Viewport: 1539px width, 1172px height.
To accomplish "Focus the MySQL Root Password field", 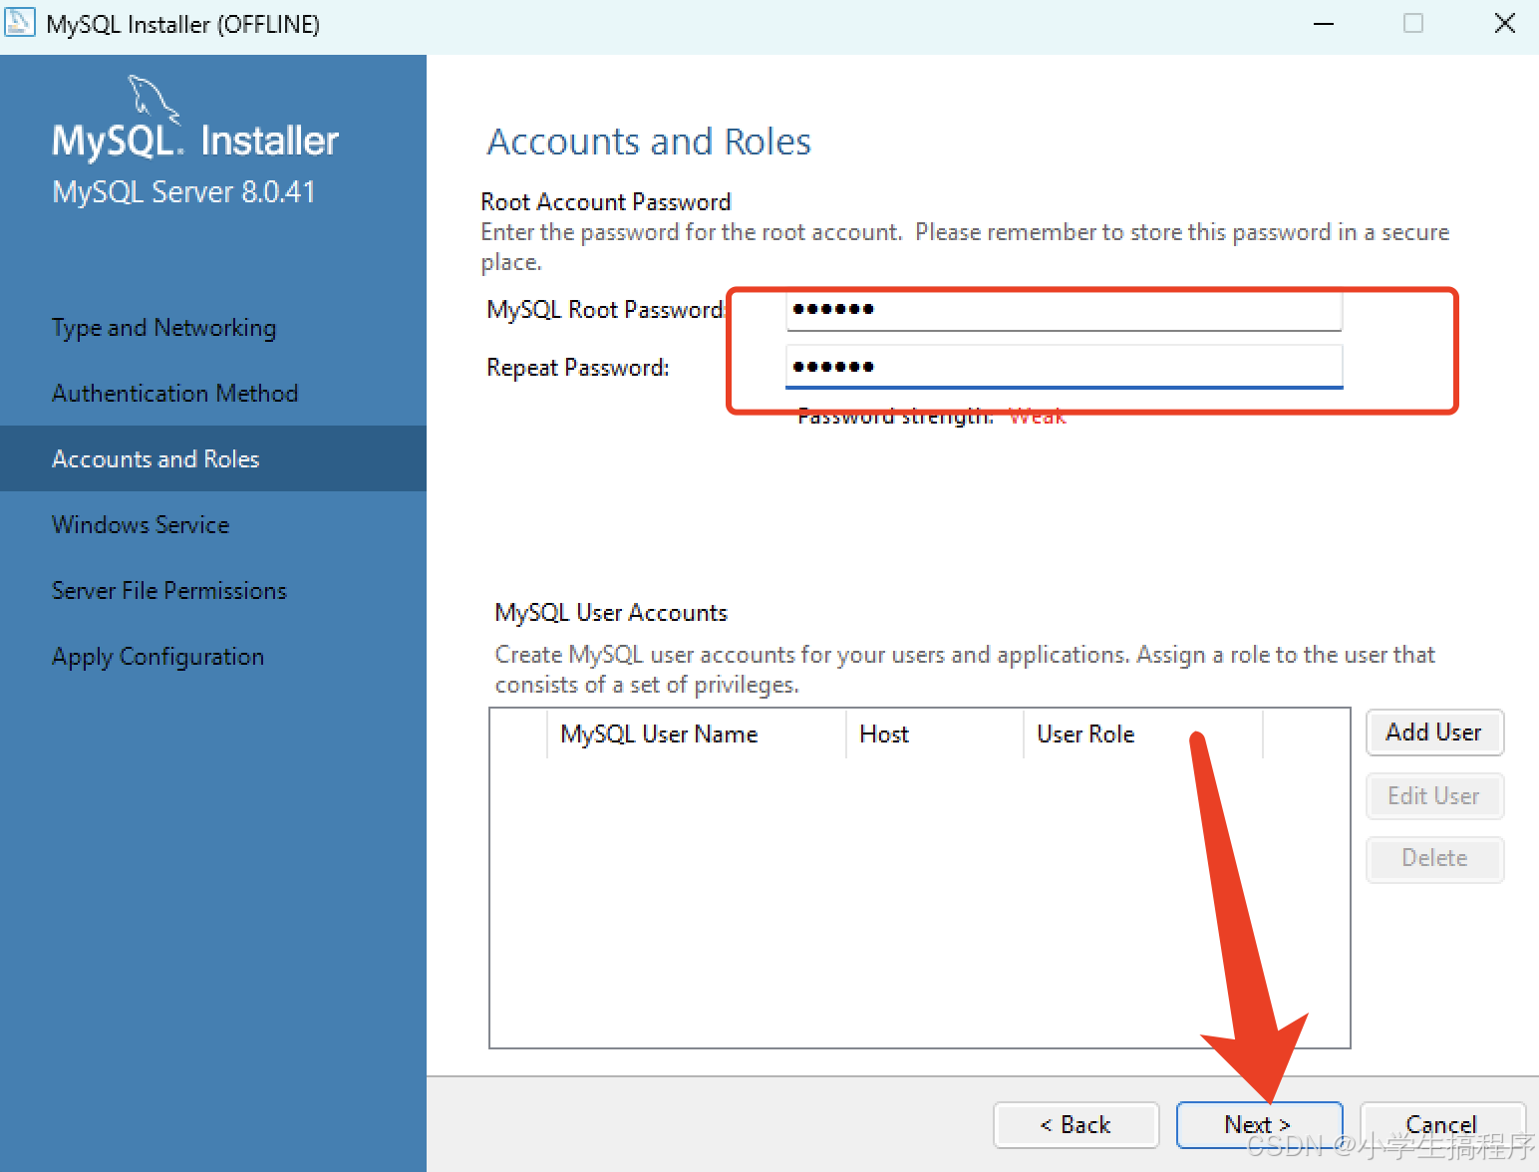I will 1063,310.
